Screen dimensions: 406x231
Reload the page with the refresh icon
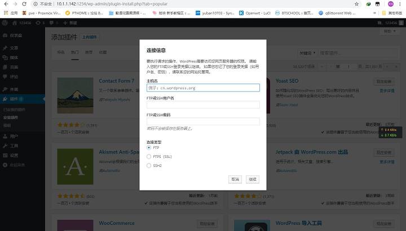point(24,4)
